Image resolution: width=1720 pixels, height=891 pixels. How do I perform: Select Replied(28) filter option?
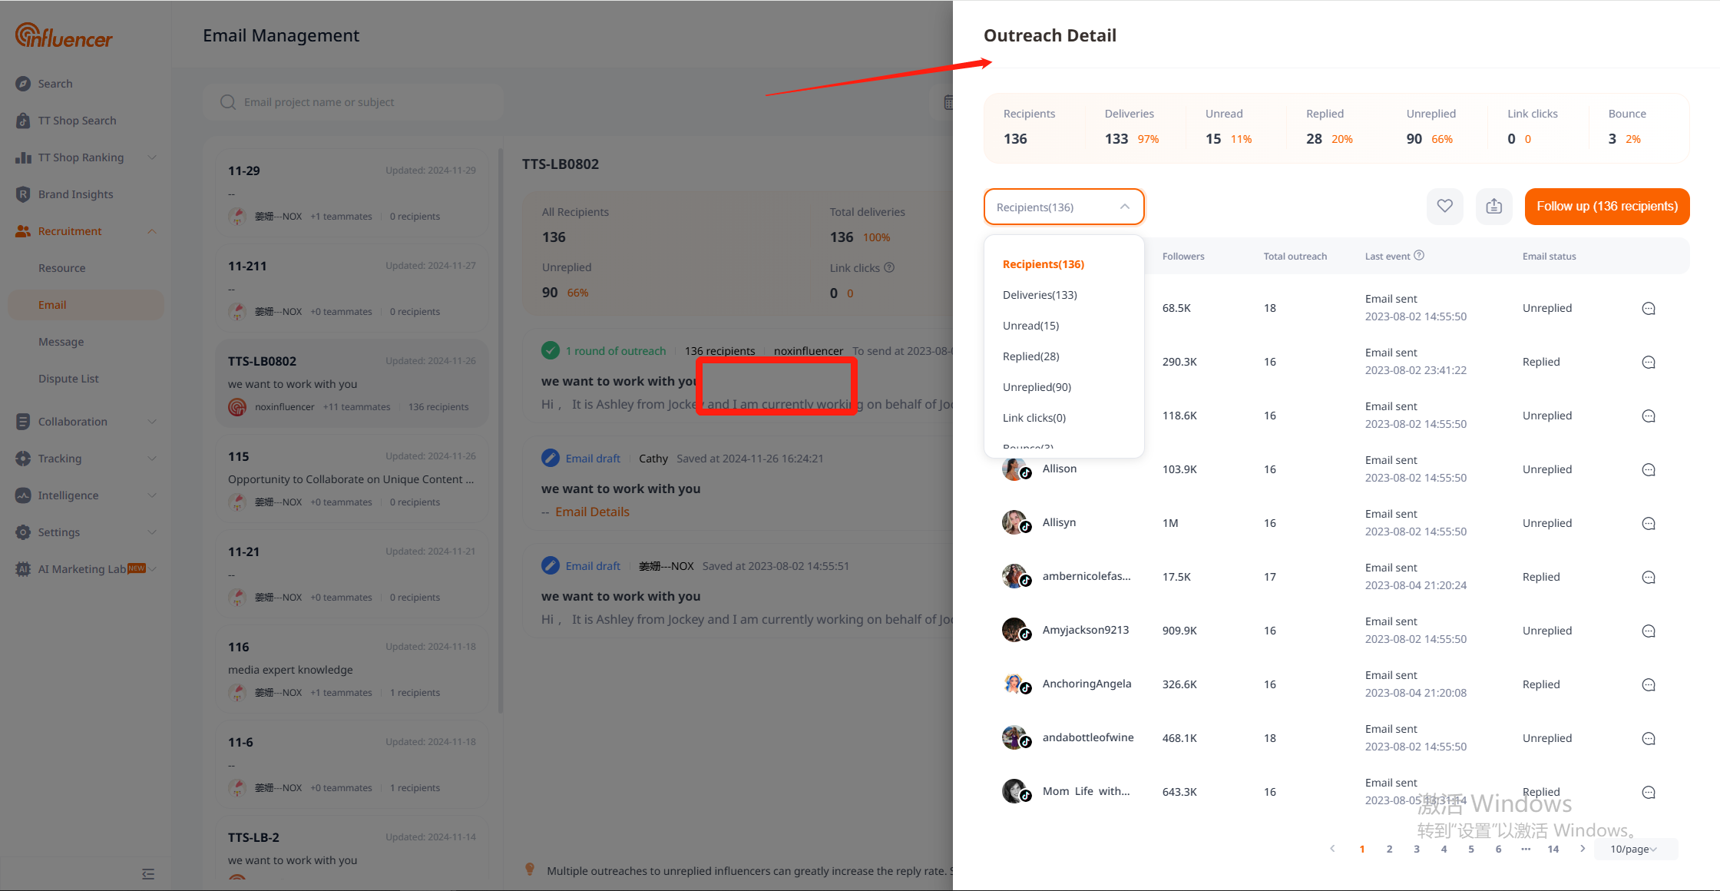click(1030, 356)
